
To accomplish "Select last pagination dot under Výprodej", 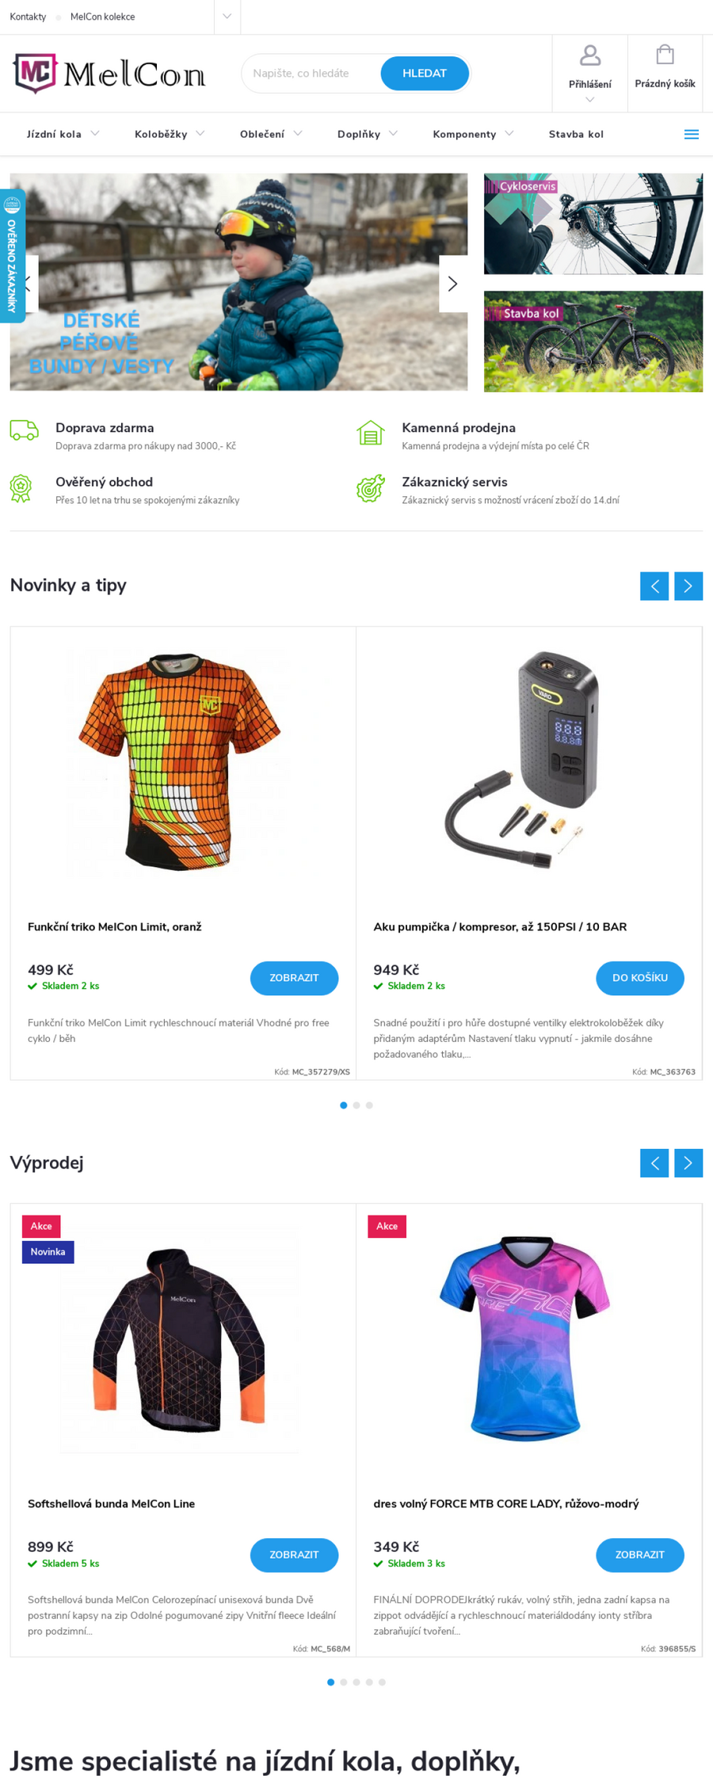I will [x=382, y=1682].
